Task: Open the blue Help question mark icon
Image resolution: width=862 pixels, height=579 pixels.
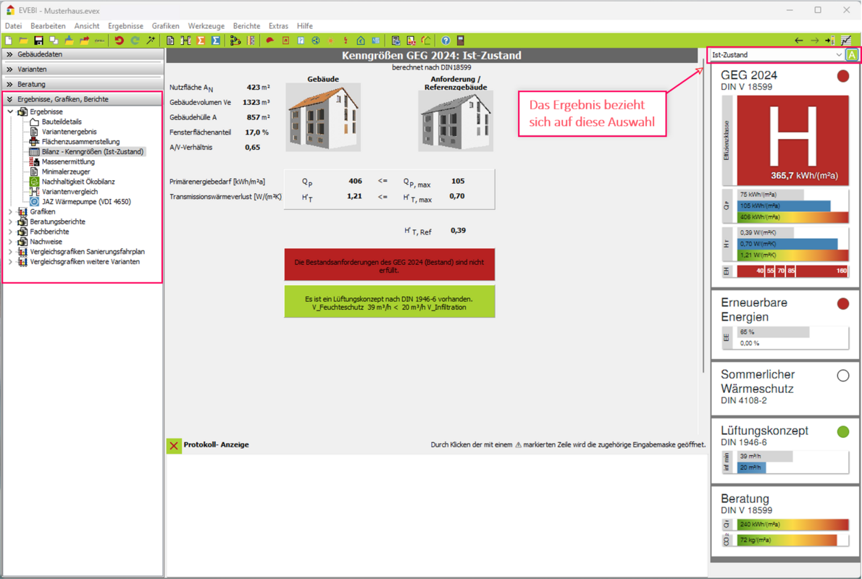Action: pos(445,41)
